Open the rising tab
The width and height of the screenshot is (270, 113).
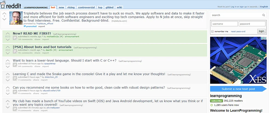pos(71,7)
